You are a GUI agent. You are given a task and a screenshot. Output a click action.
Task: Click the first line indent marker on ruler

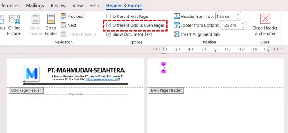pos(164,47)
